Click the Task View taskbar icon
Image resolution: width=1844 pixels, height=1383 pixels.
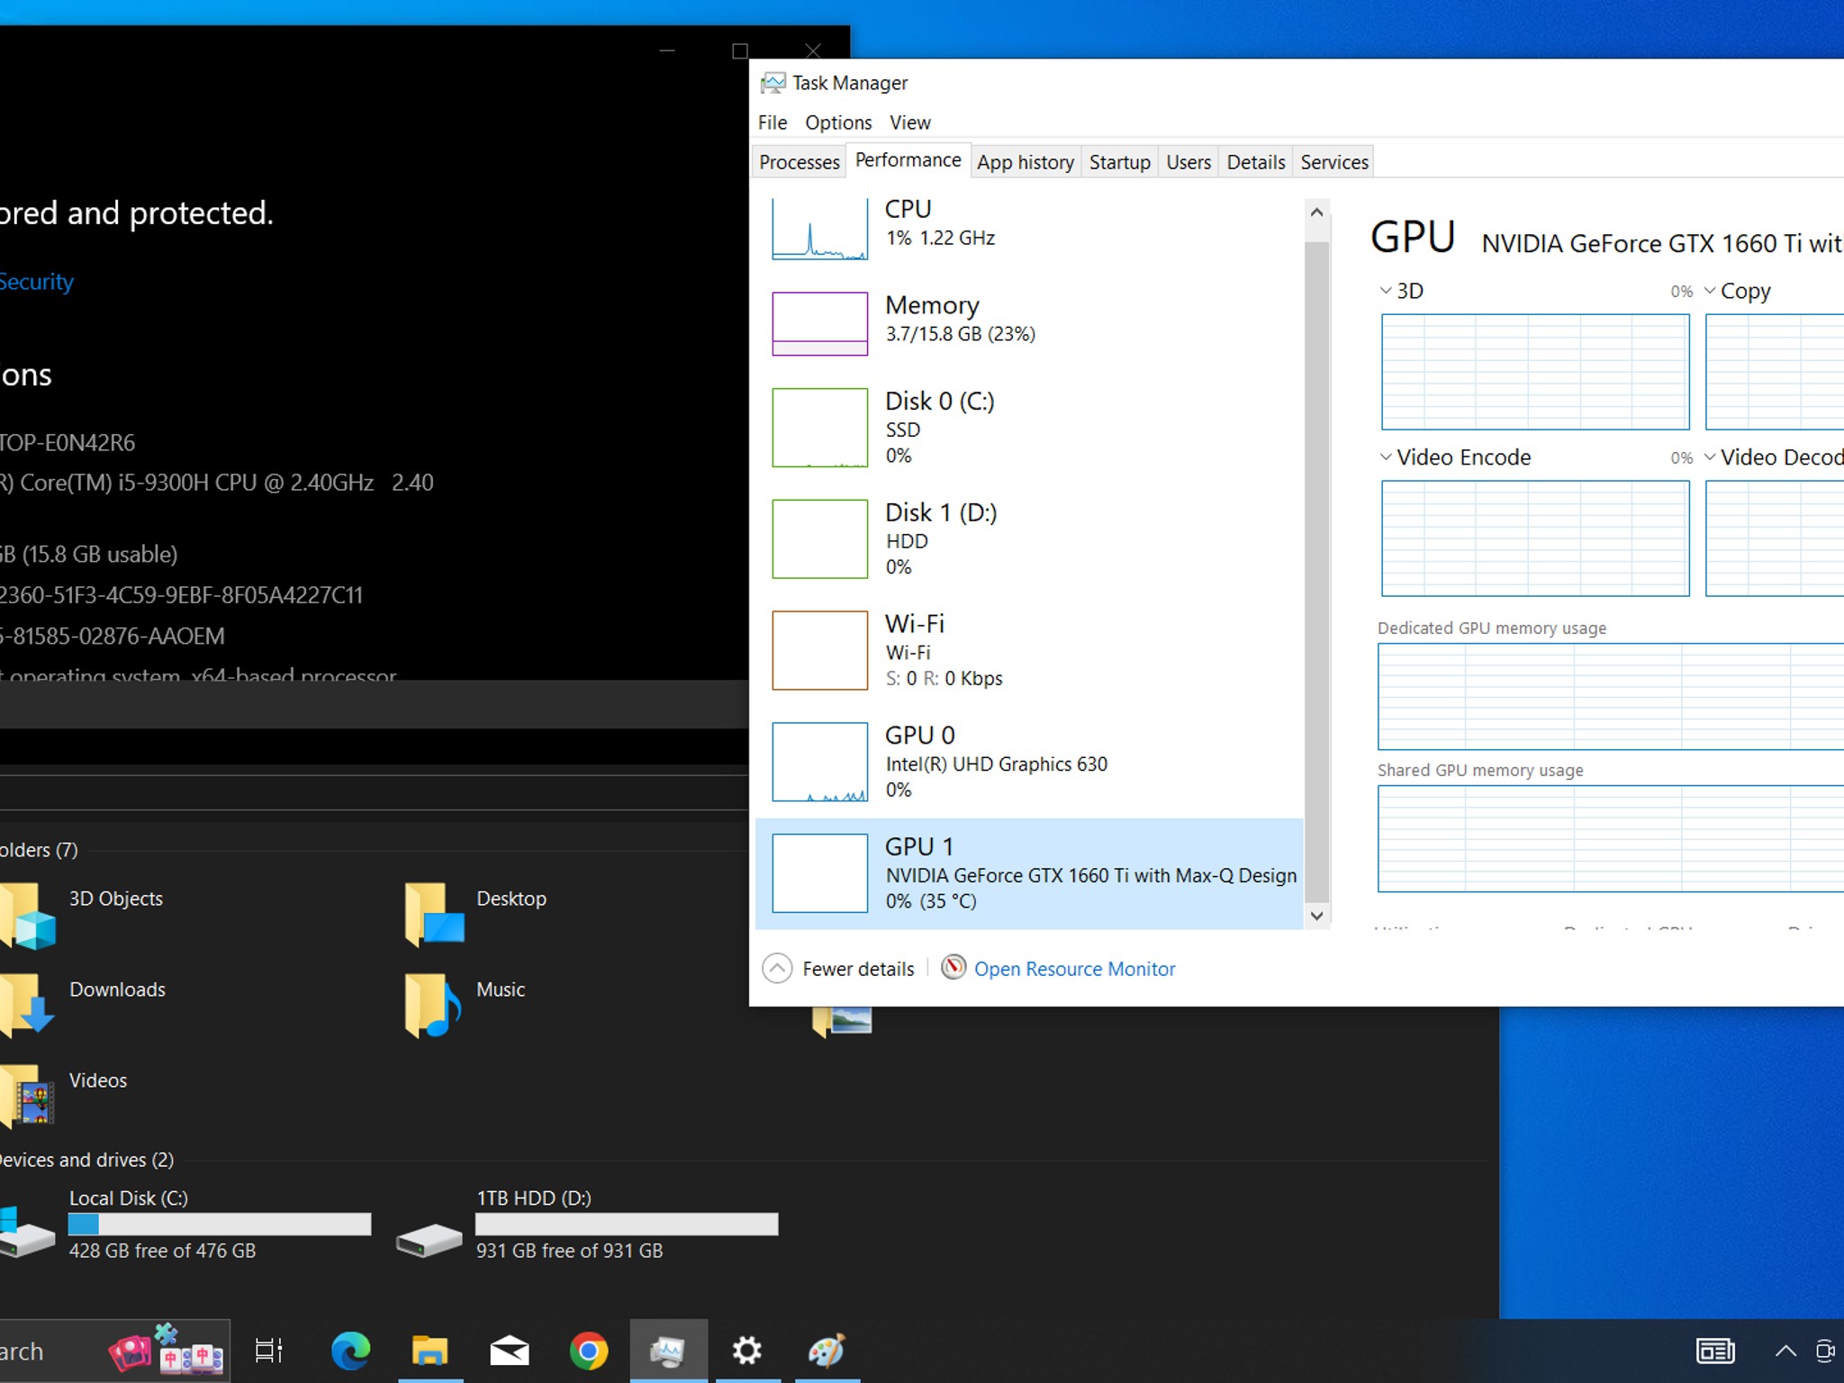tap(268, 1351)
